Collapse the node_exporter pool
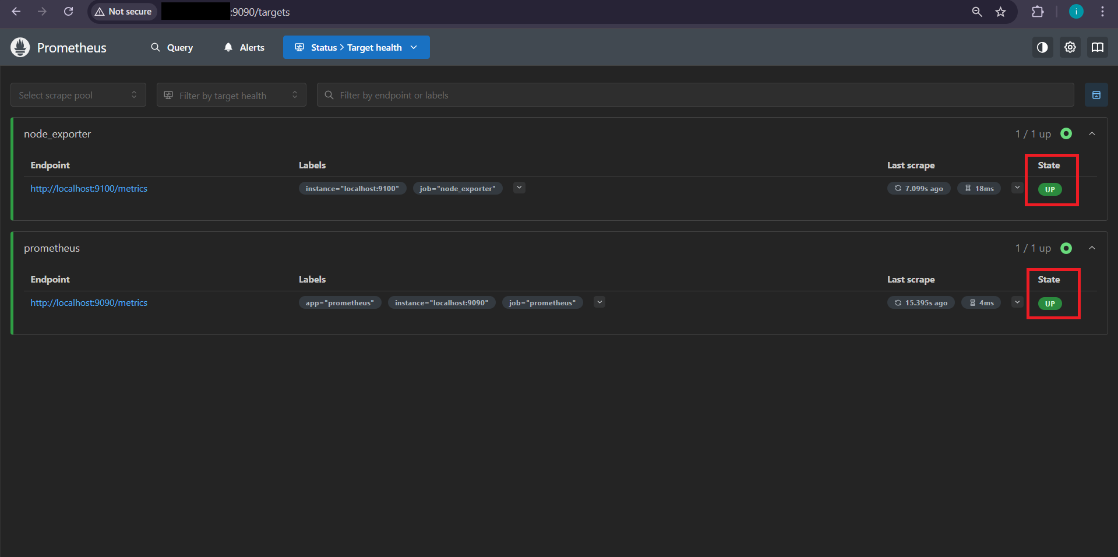This screenshot has width=1118, height=557. coord(1092,134)
